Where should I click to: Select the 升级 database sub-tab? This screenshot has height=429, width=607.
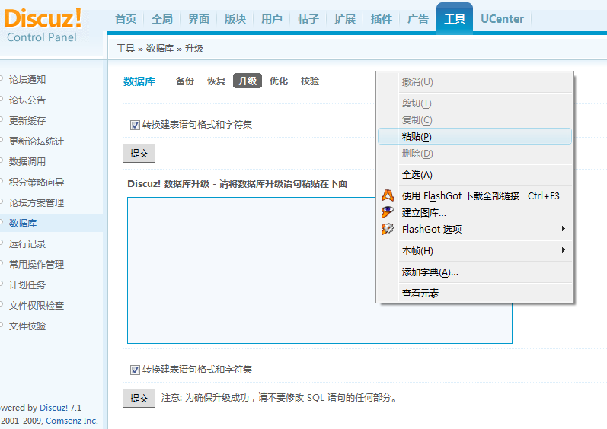pyautogui.click(x=248, y=81)
